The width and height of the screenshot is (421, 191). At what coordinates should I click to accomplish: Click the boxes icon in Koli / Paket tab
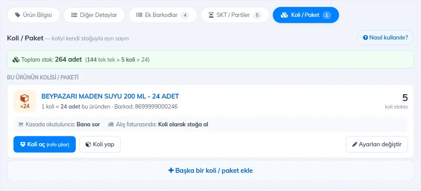284,15
